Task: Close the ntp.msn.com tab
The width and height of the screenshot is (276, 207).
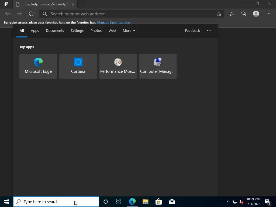Action: click(x=73, y=4)
